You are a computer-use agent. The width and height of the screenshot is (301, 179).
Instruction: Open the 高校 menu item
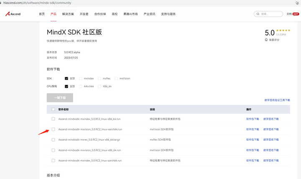[115, 14]
